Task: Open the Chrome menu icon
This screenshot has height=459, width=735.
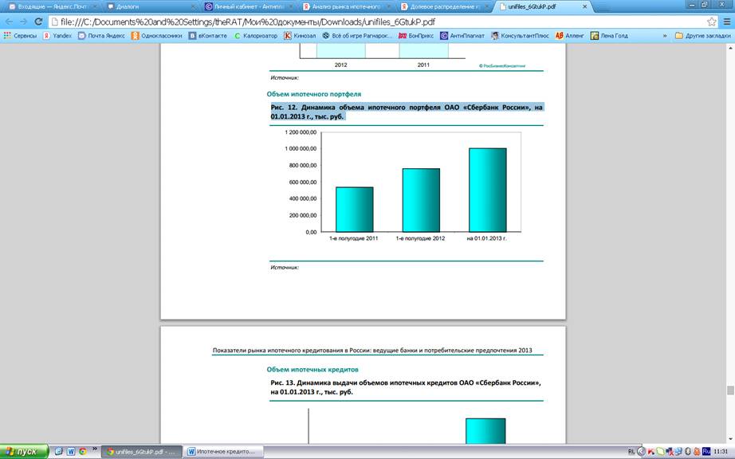Action: tap(726, 22)
